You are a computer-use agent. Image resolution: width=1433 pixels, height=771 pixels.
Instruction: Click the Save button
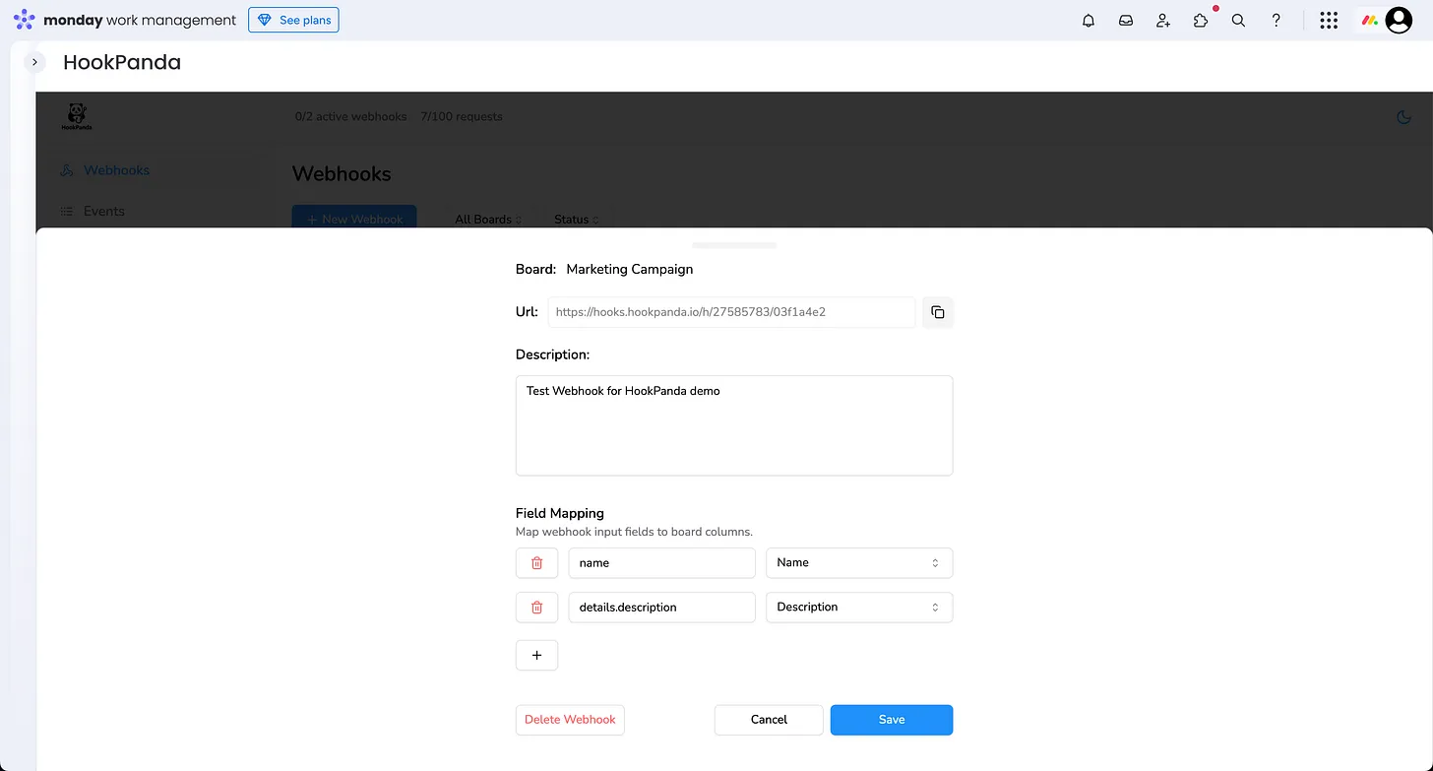pyautogui.click(x=891, y=720)
